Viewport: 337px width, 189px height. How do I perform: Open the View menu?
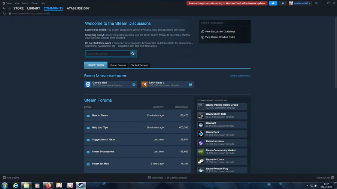(17, 3)
